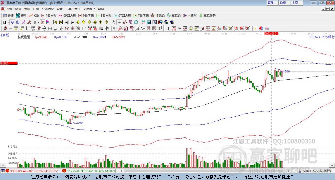The image size is (335, 180).
Task: Click 601577 长沙银行 stock label
Action: pos(322,37)
